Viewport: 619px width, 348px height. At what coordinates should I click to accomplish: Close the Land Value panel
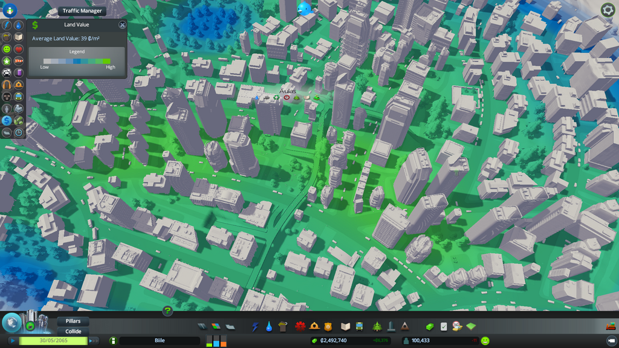tap(122, 25)
